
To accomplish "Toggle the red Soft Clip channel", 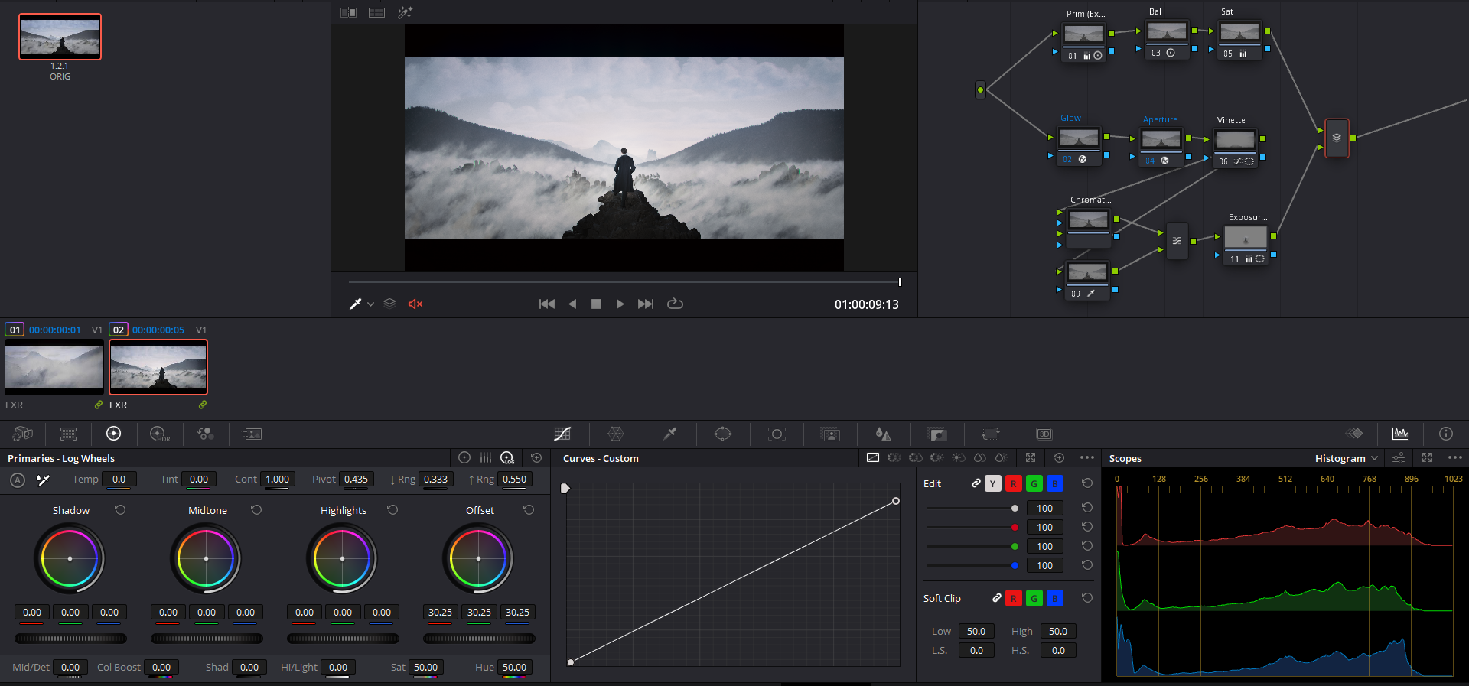I will [1014, 598].
